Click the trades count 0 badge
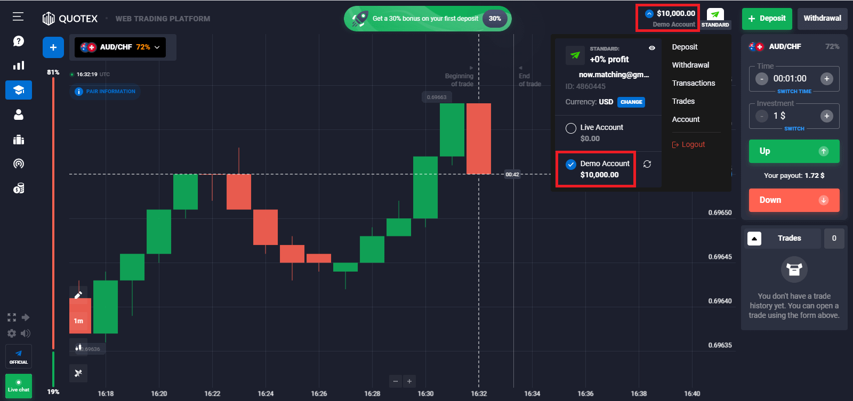Viewport: 853px width, 401px height. coord(834,238)
